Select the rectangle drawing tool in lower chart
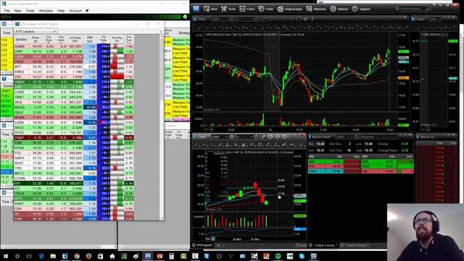464x261 pixels. [260, 145]
